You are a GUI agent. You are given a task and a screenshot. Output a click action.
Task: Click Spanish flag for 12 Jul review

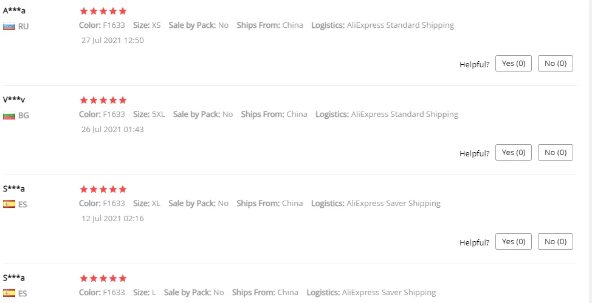[9, 204]
